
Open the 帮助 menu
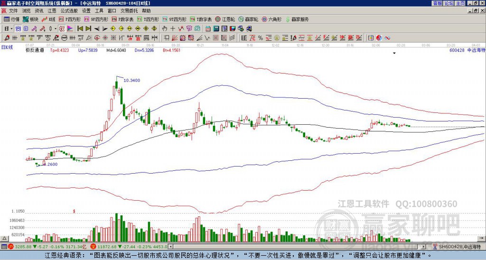[146, 11]
